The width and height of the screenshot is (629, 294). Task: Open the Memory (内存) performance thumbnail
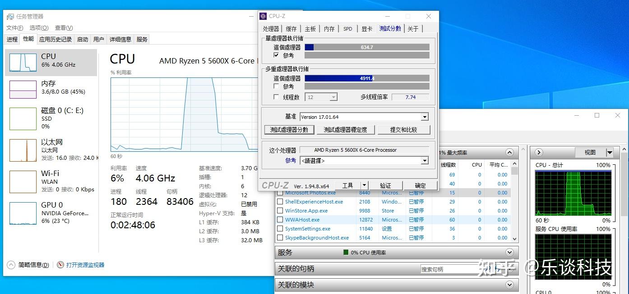pos(23,89)
